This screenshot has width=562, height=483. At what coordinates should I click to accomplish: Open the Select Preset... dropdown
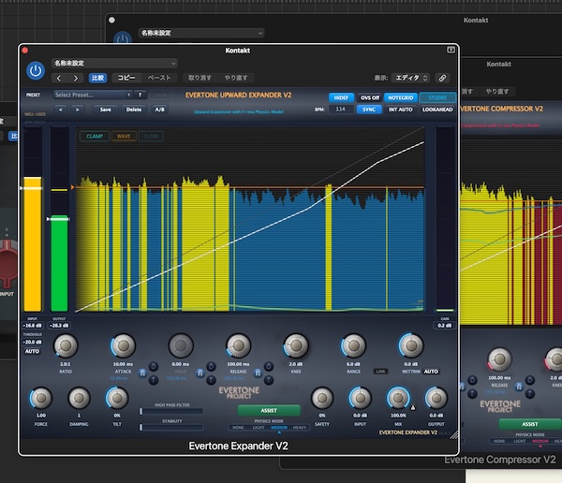(93, 95)
